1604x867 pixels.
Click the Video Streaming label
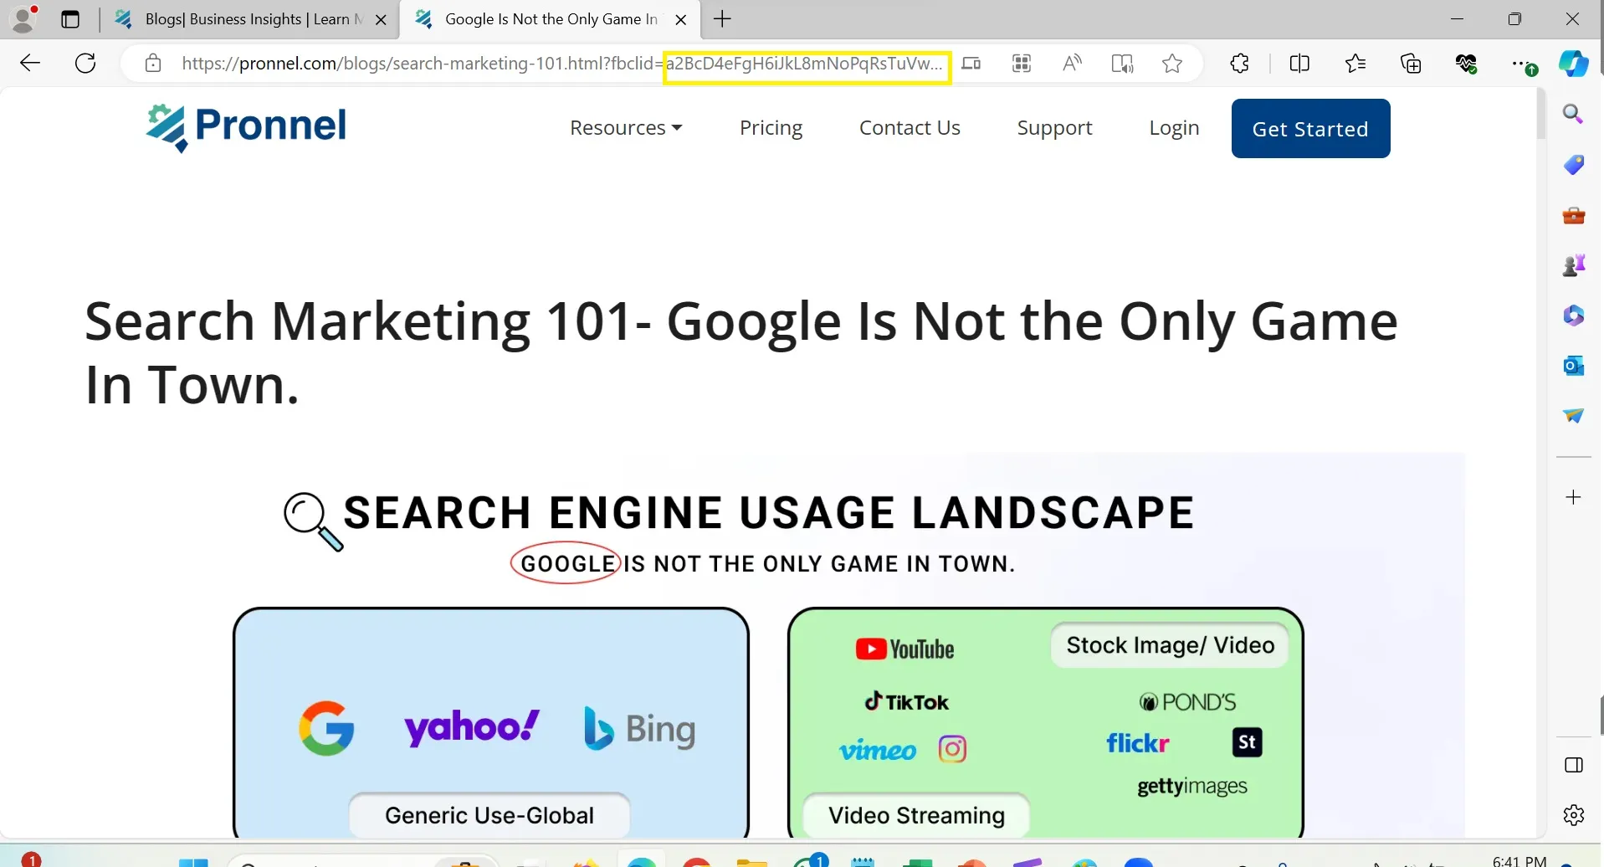pyautogui.click(x=916, y=815)
